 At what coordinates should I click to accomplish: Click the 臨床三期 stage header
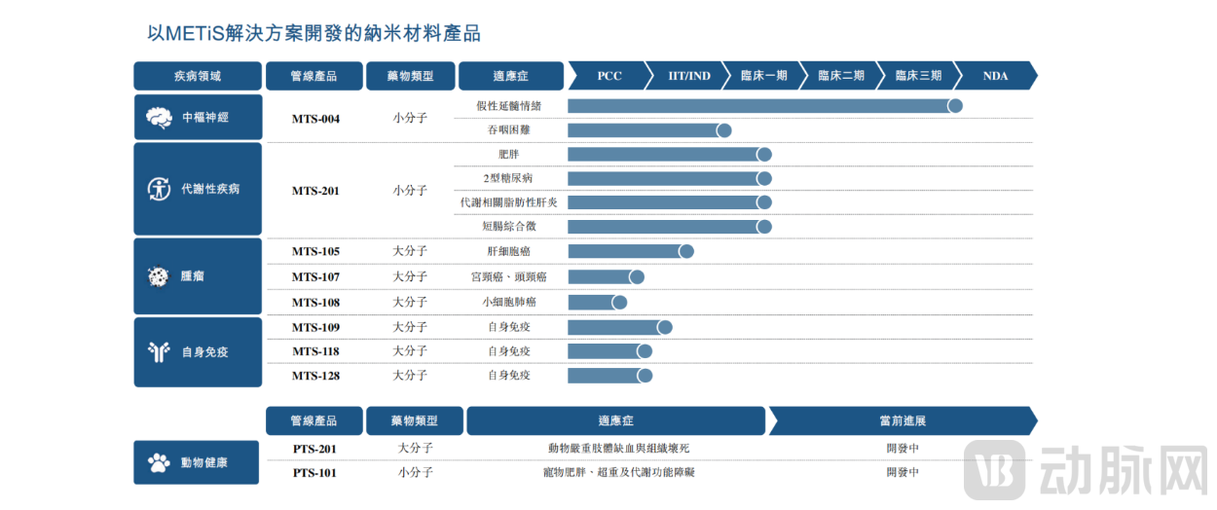pos(919,76)
